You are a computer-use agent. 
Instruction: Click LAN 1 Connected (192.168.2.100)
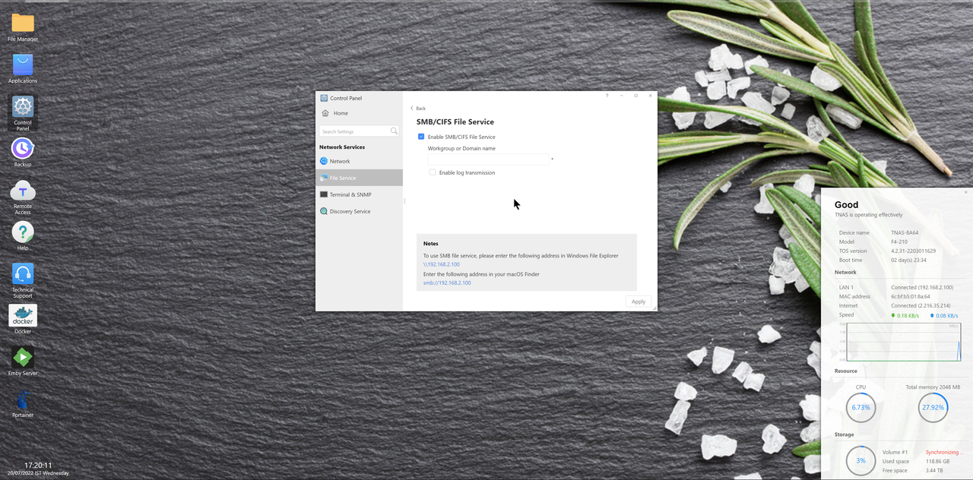[922, 287]
